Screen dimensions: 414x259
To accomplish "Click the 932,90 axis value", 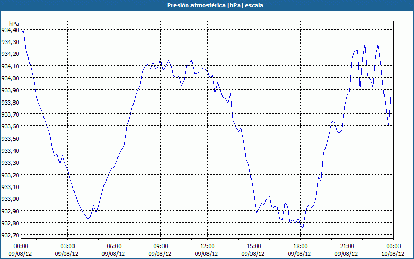I will point(10,211).
